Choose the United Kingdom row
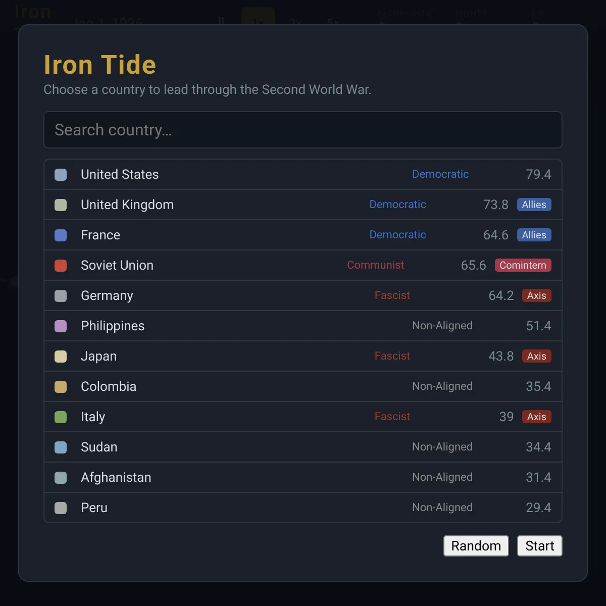This screenshot has width=606, height=606. (x=303, y=205)
